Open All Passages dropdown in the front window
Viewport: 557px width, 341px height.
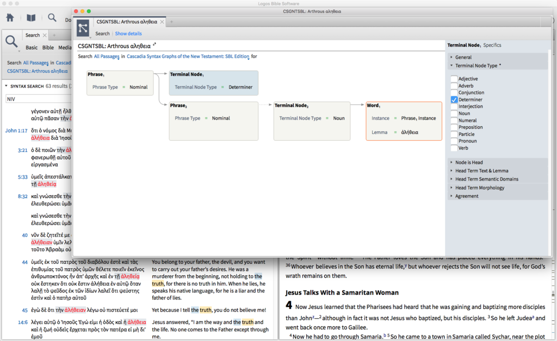107,57
